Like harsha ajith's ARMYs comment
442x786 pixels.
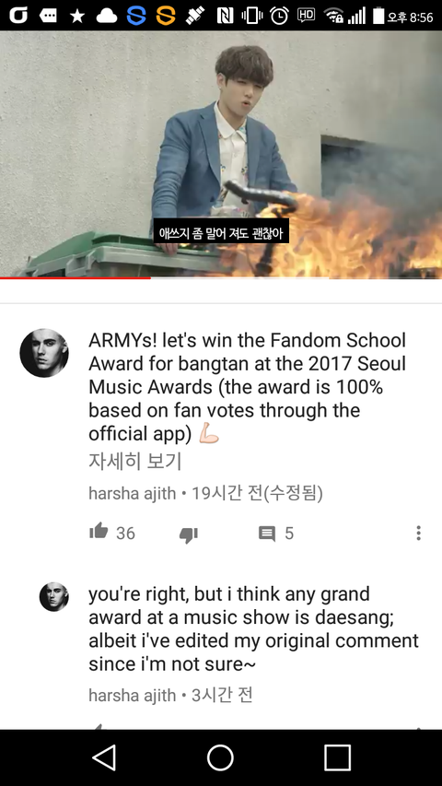[x=99, y=532]
